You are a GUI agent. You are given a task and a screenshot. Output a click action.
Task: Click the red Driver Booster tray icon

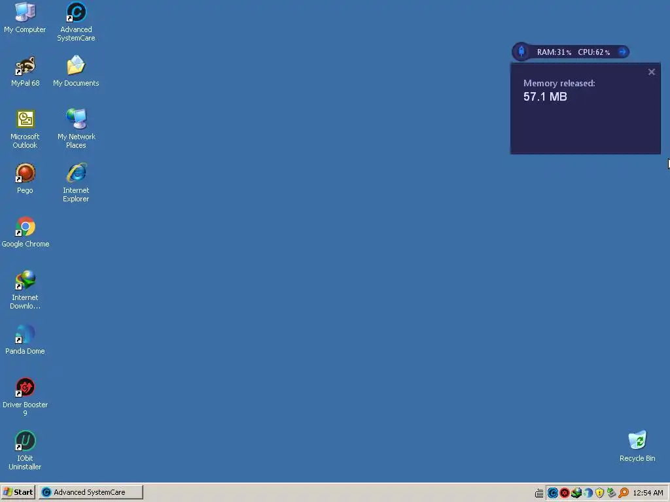(565, 493)
